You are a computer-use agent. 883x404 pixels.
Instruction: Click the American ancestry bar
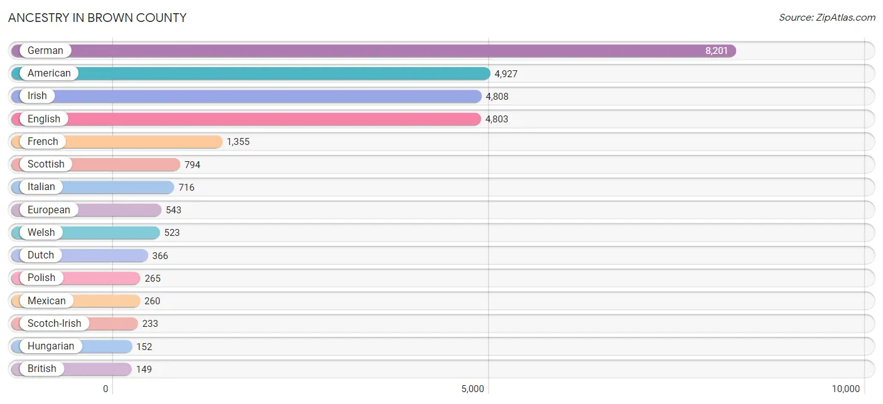point(283,73)
